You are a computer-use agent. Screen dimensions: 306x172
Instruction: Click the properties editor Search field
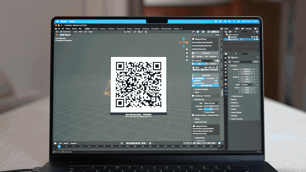tap(241, 54)
